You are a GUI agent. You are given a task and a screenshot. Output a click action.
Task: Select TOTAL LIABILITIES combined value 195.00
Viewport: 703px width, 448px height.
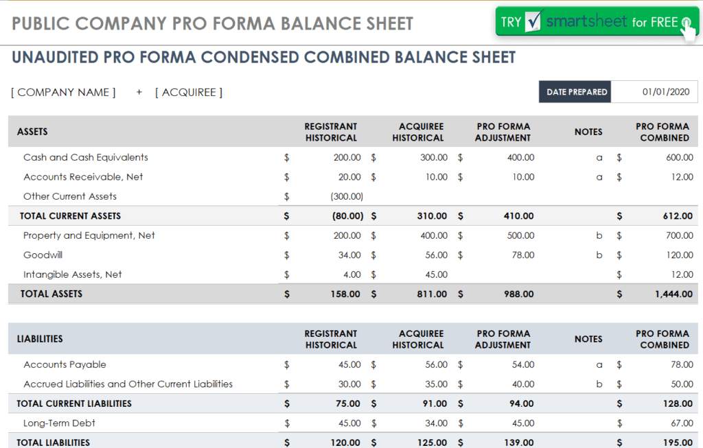(x=678, y=443)
